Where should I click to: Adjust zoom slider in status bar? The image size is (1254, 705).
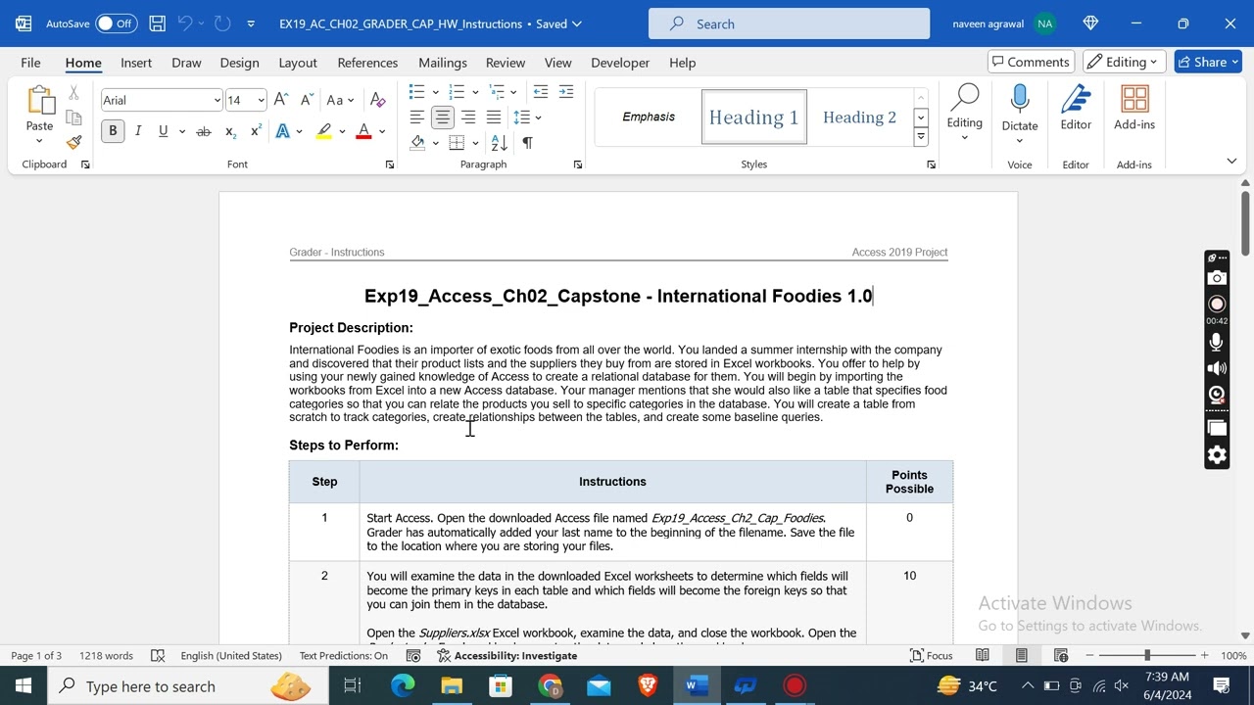pyautogui.click(x=1146, y=655)
